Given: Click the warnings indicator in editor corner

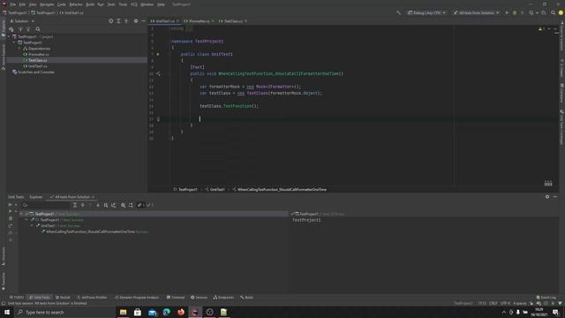Looking at the screenshot, I should (541, 29).
